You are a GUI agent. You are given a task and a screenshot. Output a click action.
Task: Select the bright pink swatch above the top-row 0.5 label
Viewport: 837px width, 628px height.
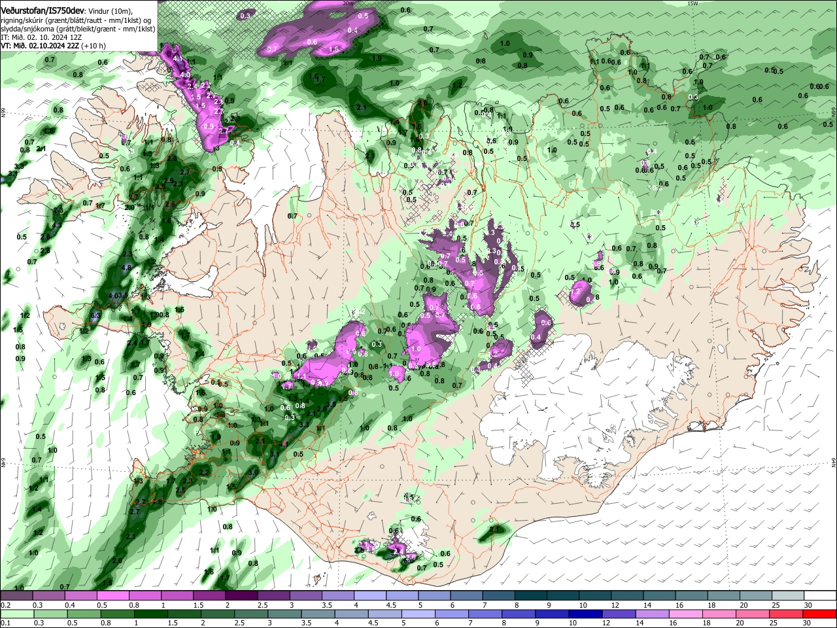click(x=112, y=596)
